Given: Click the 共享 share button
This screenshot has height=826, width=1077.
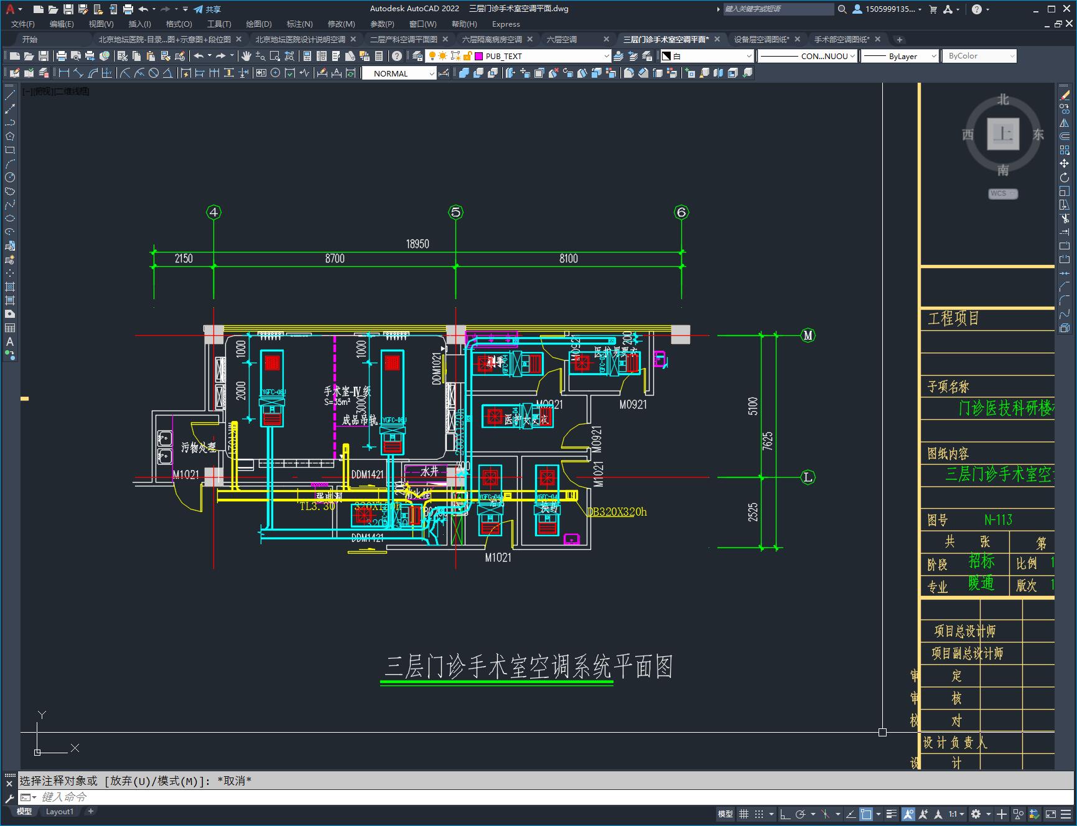Looking at the screenshot, I should click(x=207, y=9).
